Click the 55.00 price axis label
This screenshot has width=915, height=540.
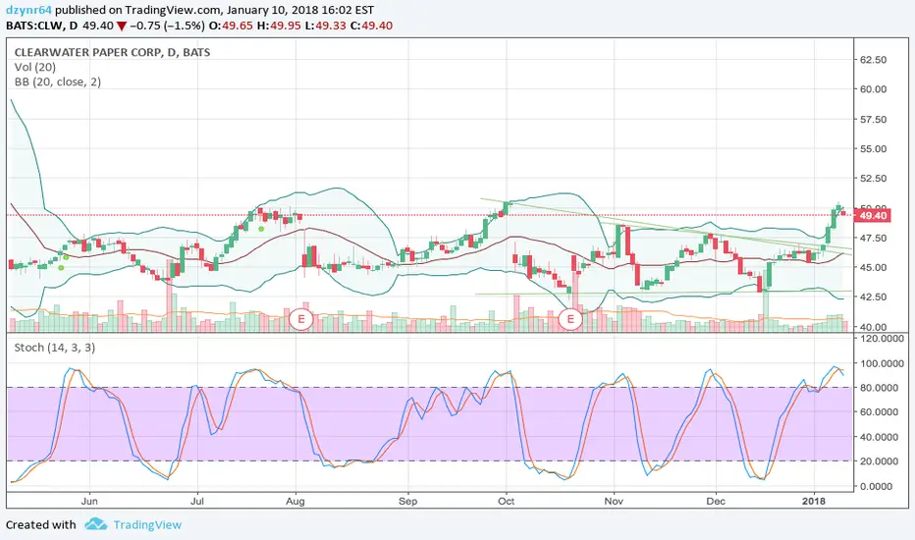[x=873, y=149]
